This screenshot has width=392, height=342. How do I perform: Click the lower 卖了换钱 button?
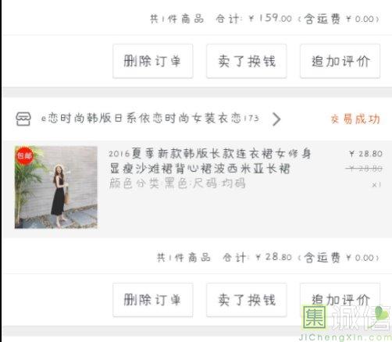[x=247, y=300]
